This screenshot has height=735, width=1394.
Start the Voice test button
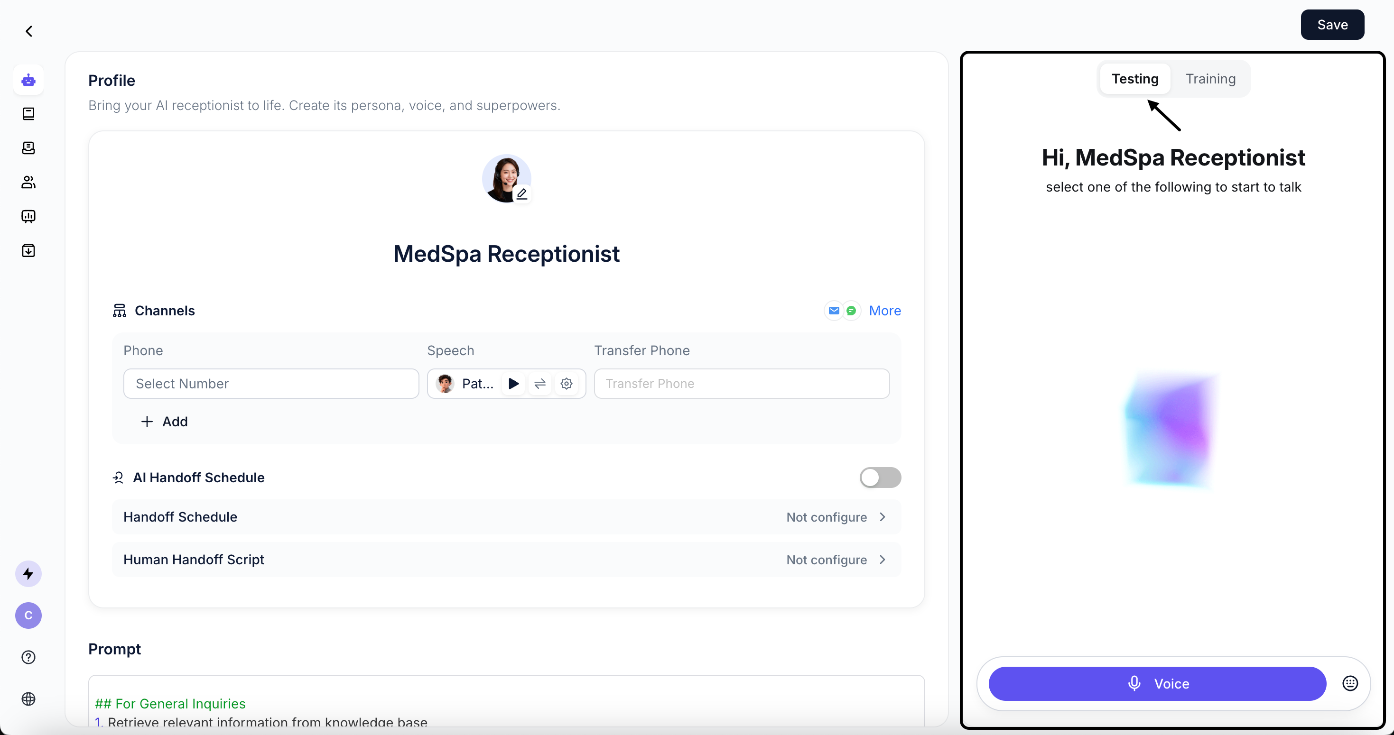click(1157, 684)
